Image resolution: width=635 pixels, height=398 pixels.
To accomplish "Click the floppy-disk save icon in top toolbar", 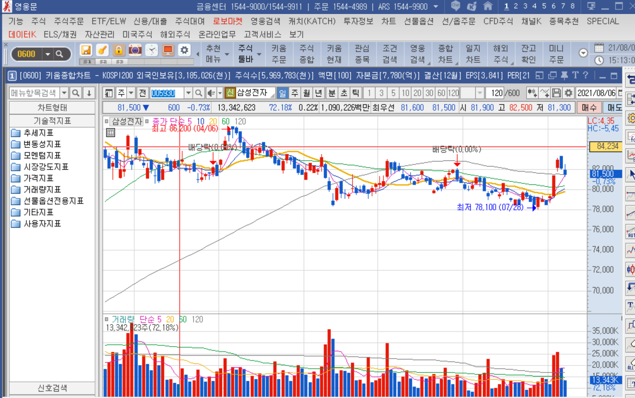I will click(86, 50).
